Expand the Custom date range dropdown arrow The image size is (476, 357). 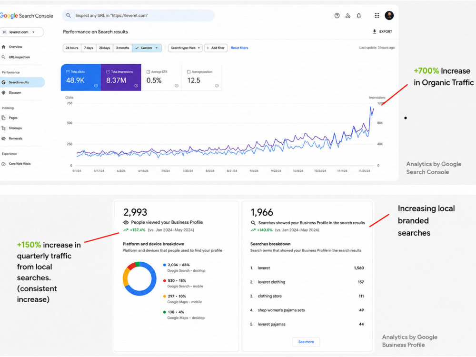[x=157, y=48]
